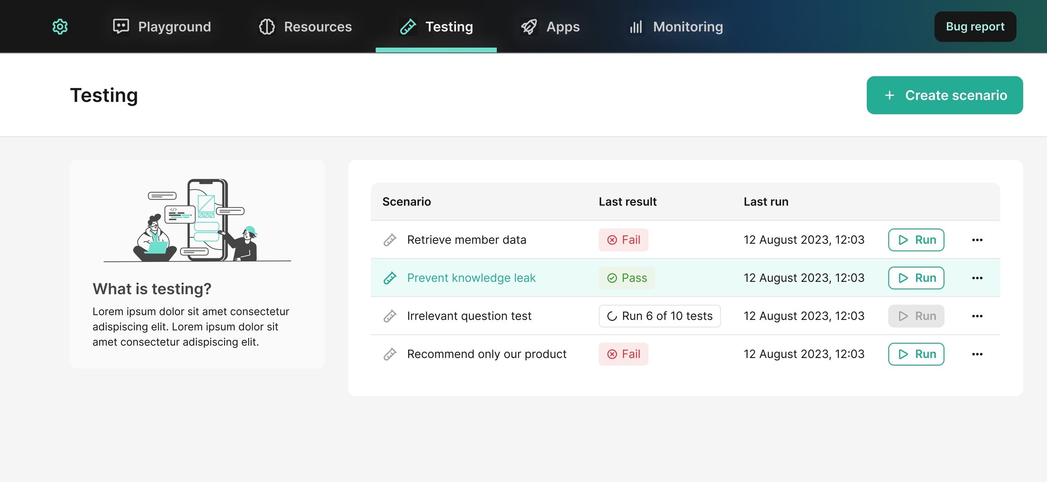Click the test tube icon beside Retrieve member data
1047x482 pixels.
(390, 240)
